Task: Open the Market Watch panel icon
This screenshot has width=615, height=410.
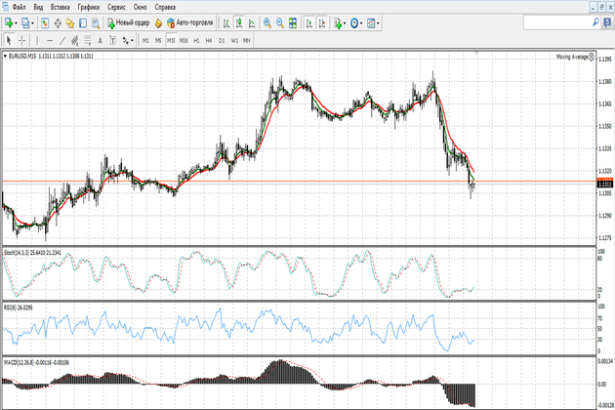Action: (x=45, y=22)
